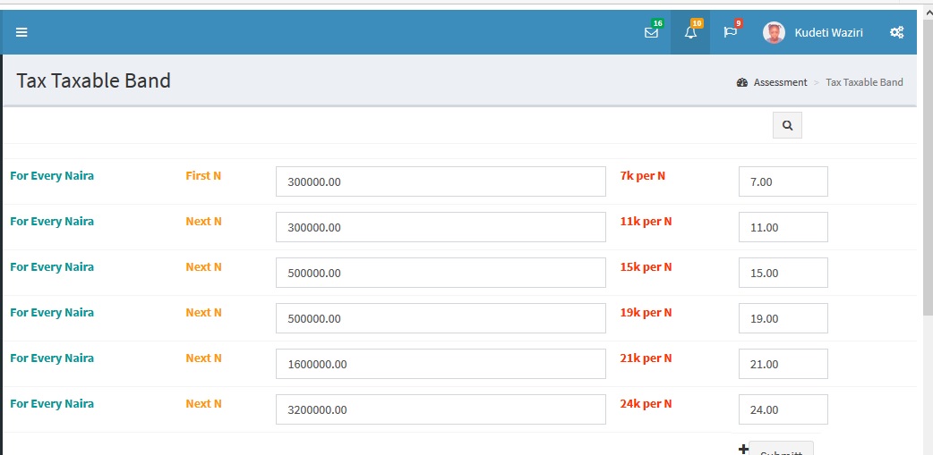The image size is (933, 455).
Task: Select the 1600000.00 amount field
Action: [441, 364]
